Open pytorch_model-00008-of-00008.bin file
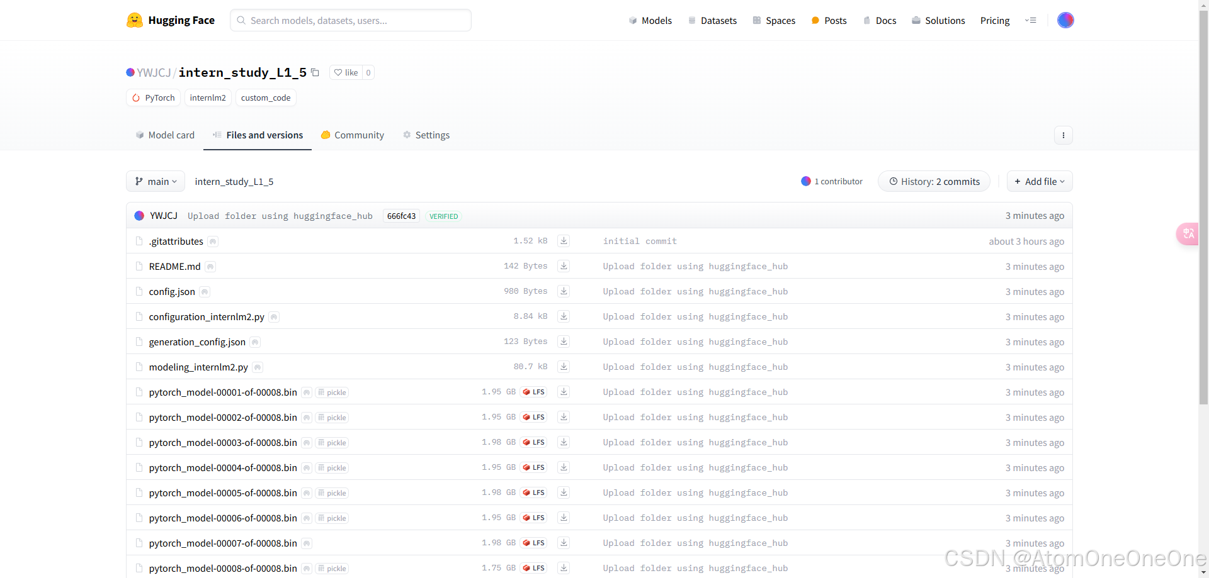 pos(223,569)
